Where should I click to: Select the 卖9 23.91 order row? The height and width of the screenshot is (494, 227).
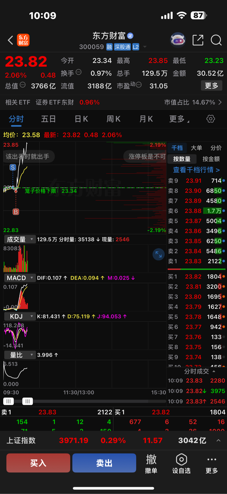point(197,181)
